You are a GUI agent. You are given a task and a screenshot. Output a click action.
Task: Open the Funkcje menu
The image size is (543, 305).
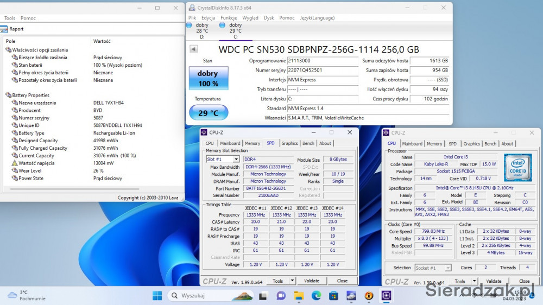(x=229, y=18)
